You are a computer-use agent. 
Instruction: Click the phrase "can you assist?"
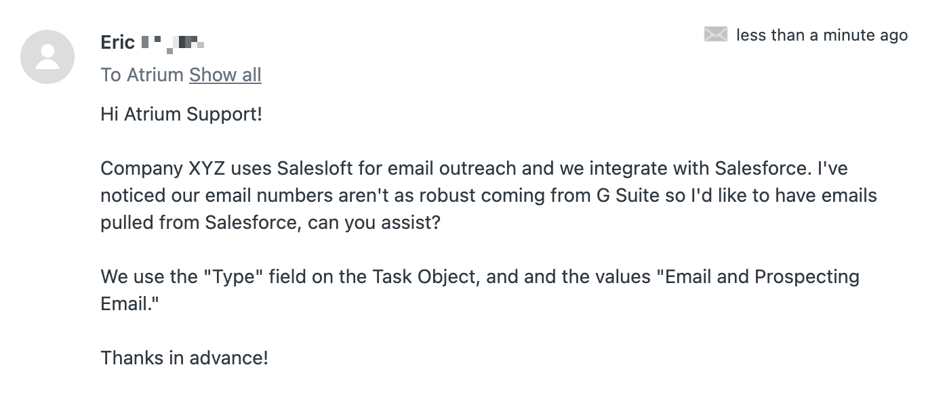(374, 223)
